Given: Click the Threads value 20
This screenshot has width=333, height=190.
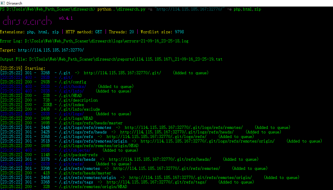Looking at the screenshot, I should pyautogui.click(x=132, y=32).
